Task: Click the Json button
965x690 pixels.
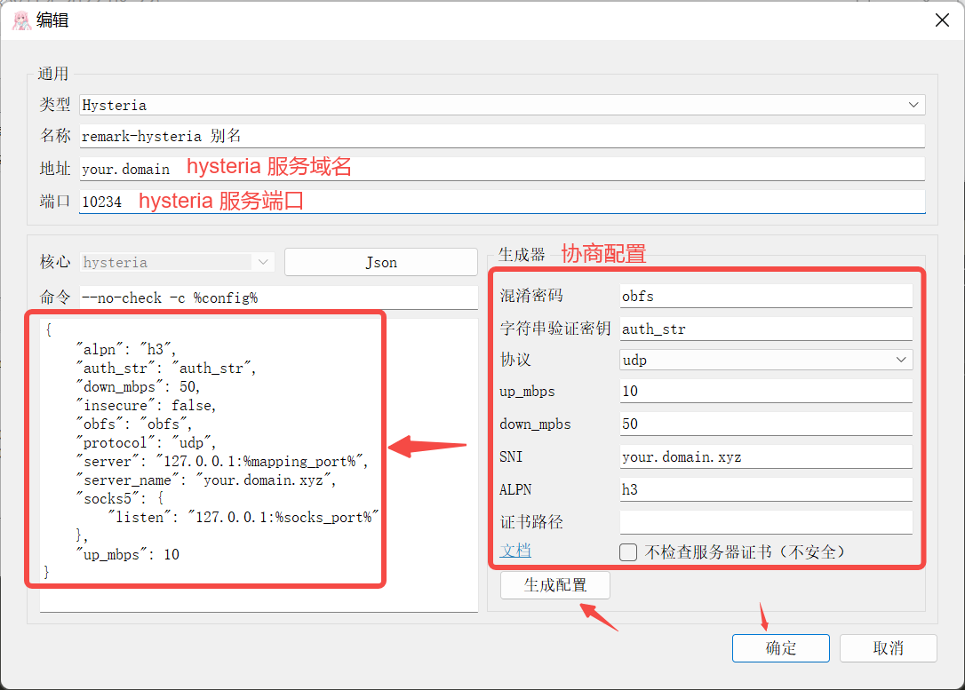Action: coord(381,262)
